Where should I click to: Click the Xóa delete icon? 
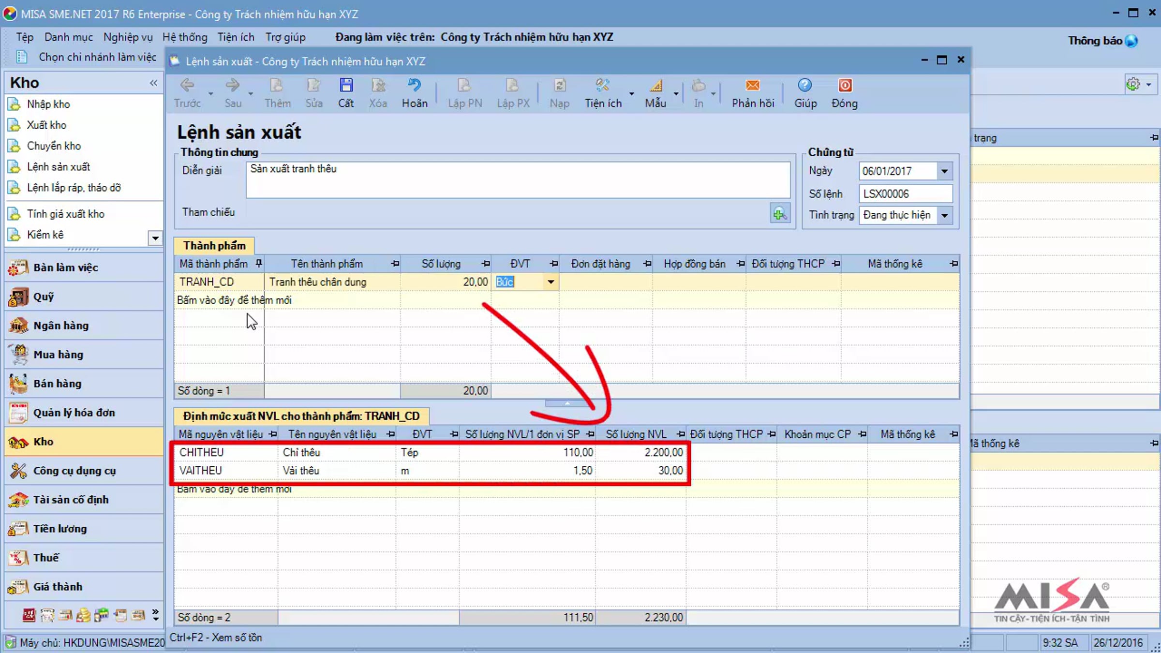(x=378, y=86)
